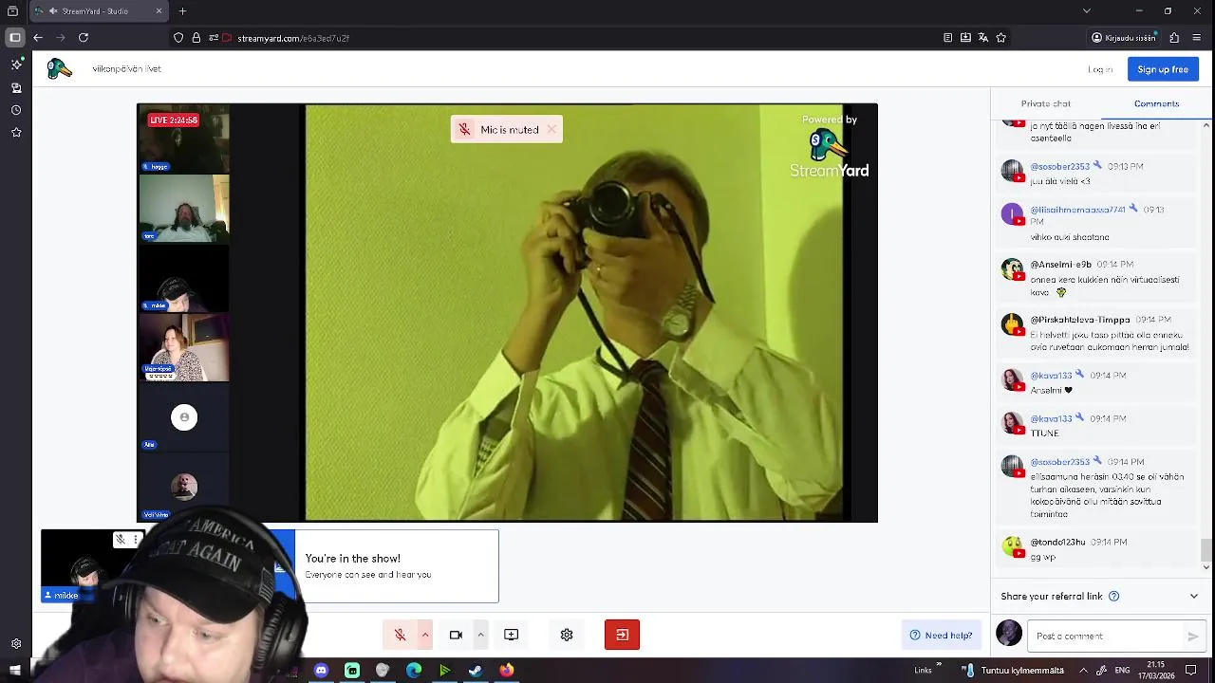The image size is (1215, 683).
Task: Open microphone options arrow next to mic button
Action: [x=425, y=635]
